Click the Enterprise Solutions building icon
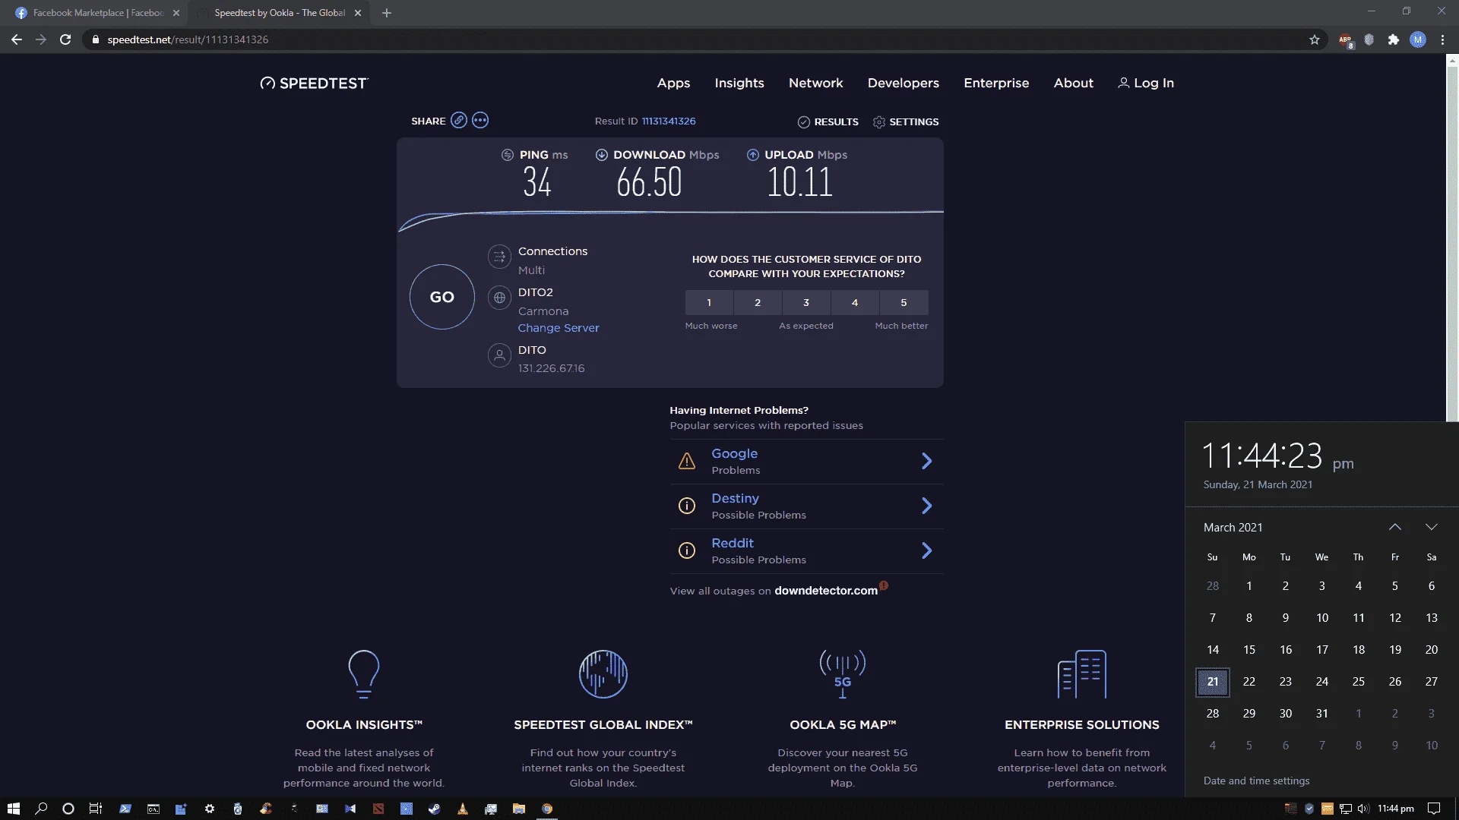The width and height of the screenshot is (1459, 820). pyautogui.click(x=1082, y=674)
